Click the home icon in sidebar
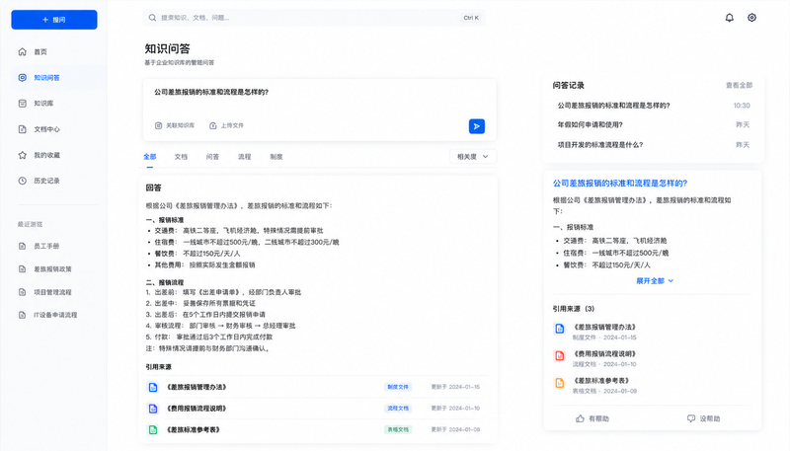 tap(22, 52)
